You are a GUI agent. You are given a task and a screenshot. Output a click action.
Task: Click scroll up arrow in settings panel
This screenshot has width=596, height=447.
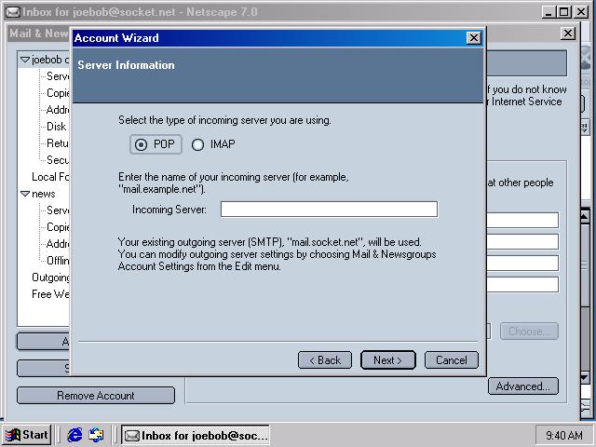point(585,216)
